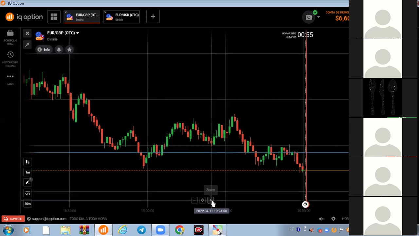Open Zoom from the taskbar
The image size is (419, 236).
pos(160,230)
